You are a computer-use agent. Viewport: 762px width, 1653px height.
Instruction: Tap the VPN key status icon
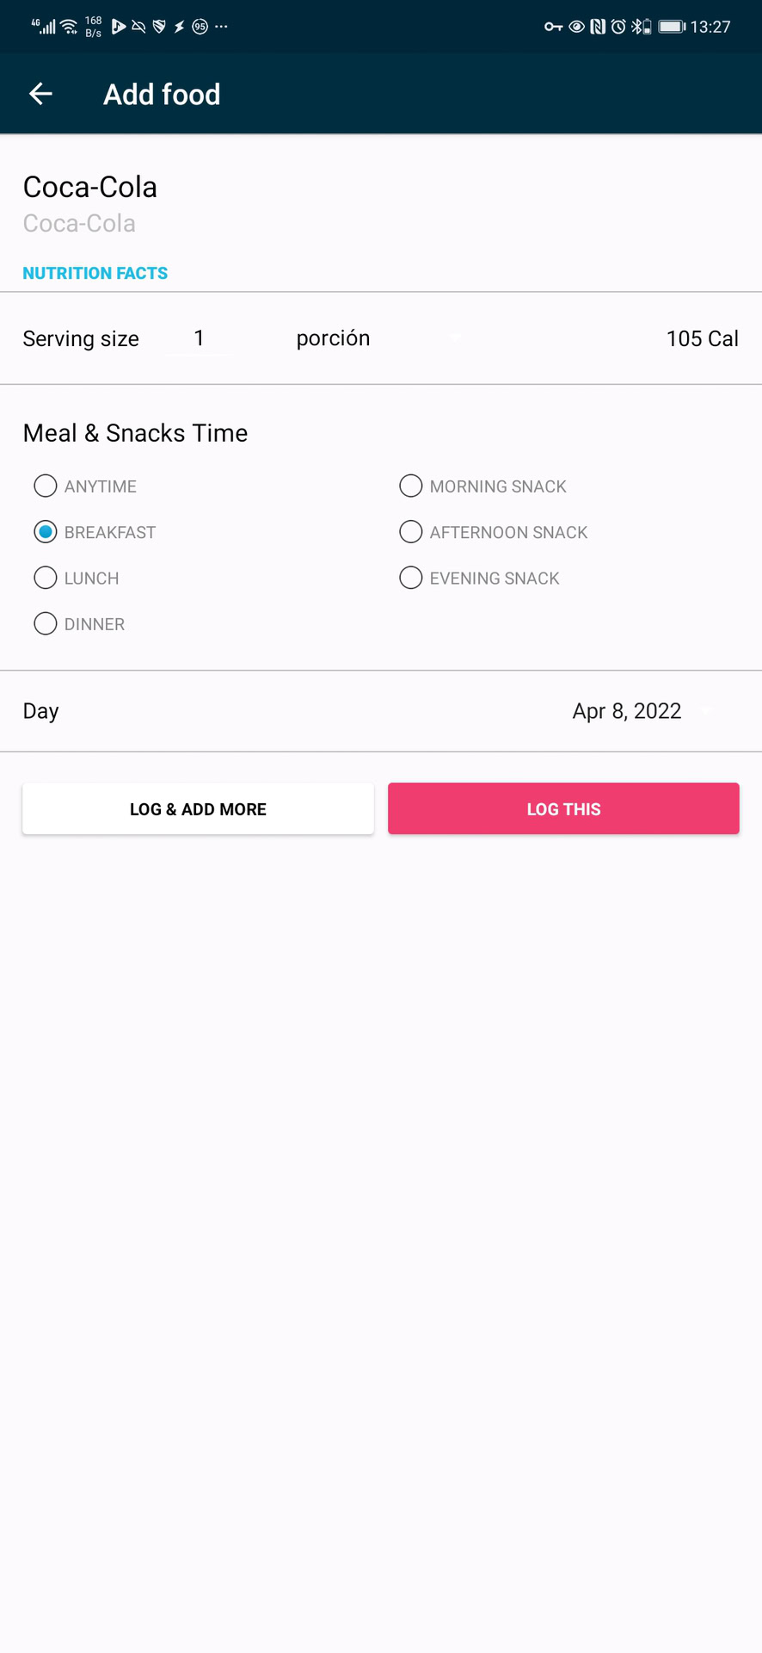point(553,27)
